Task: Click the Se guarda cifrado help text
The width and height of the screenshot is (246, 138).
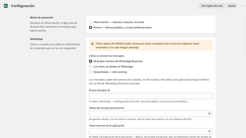Action: [x=141, y=119]
